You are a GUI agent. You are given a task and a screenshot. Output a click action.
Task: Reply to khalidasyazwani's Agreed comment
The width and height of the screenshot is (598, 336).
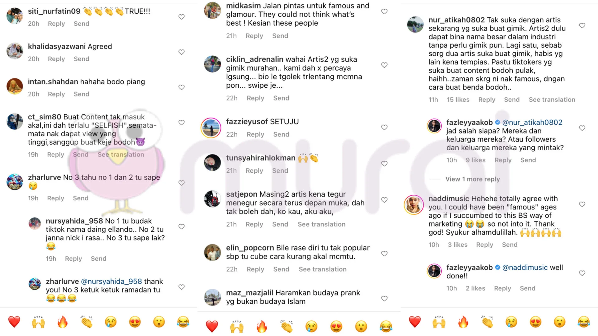(56, 59)
